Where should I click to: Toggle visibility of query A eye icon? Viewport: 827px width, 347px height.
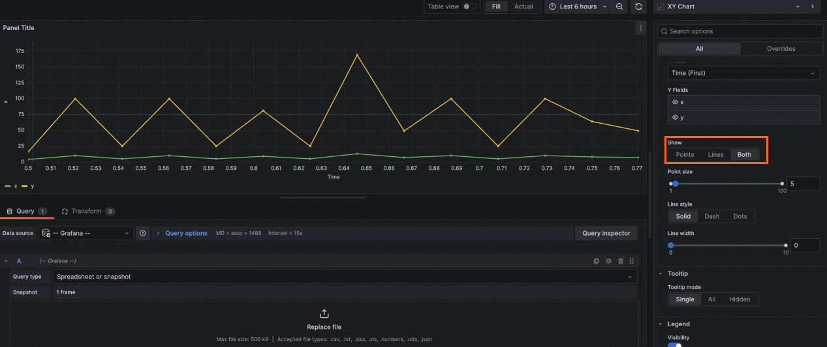click(608, 261)
